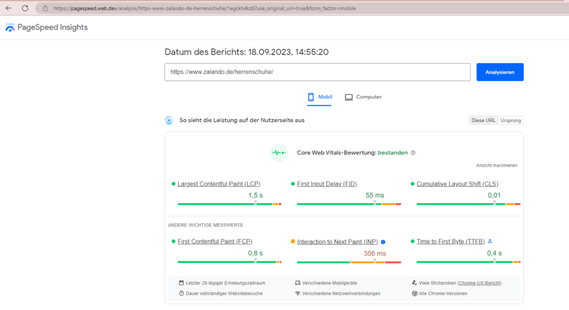Click the PageSpeed Insights title text

(x=53, y=28)
